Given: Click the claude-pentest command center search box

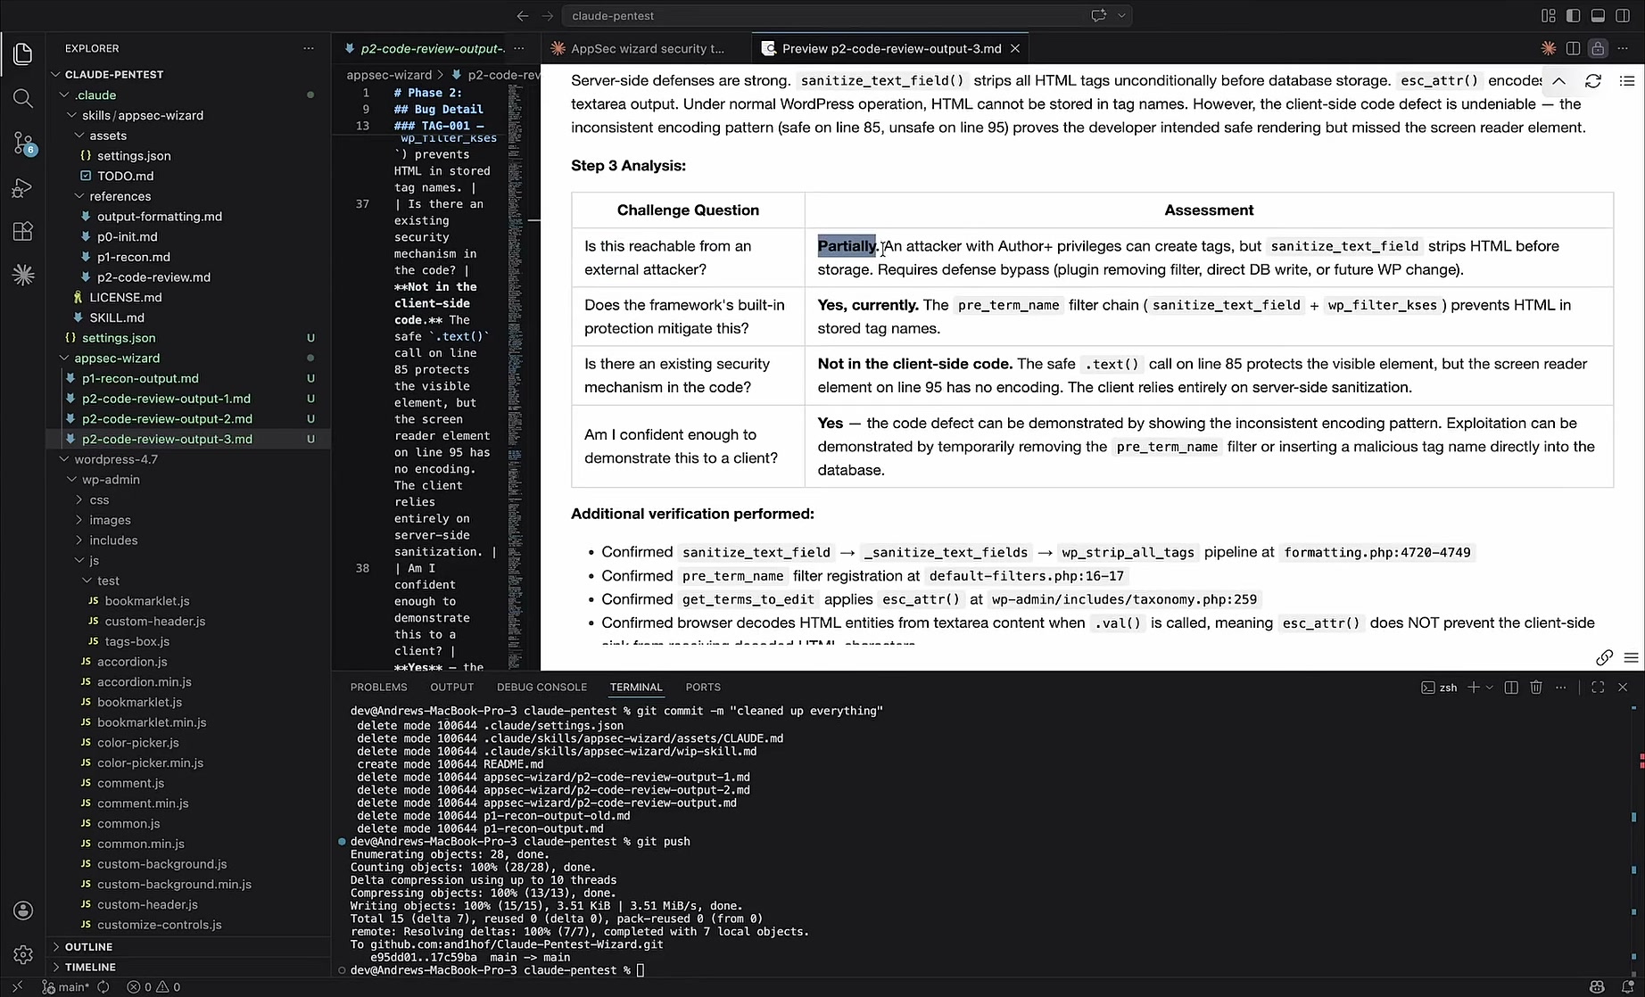Looking at the screenshot, I should [x=847, y=15].
